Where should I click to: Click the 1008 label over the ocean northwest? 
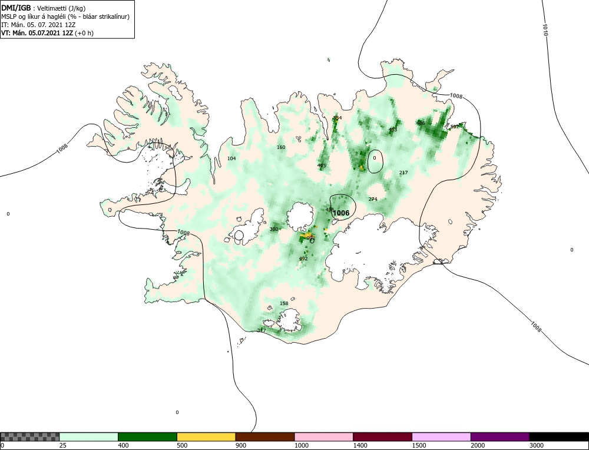(x=62, y=149)
